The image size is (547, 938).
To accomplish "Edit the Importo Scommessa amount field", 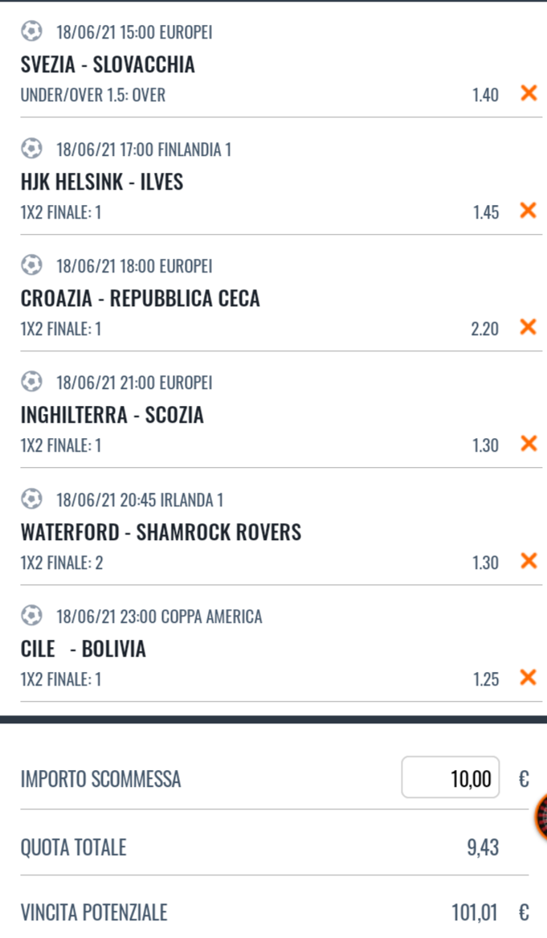I will click(x=451, y=778).
